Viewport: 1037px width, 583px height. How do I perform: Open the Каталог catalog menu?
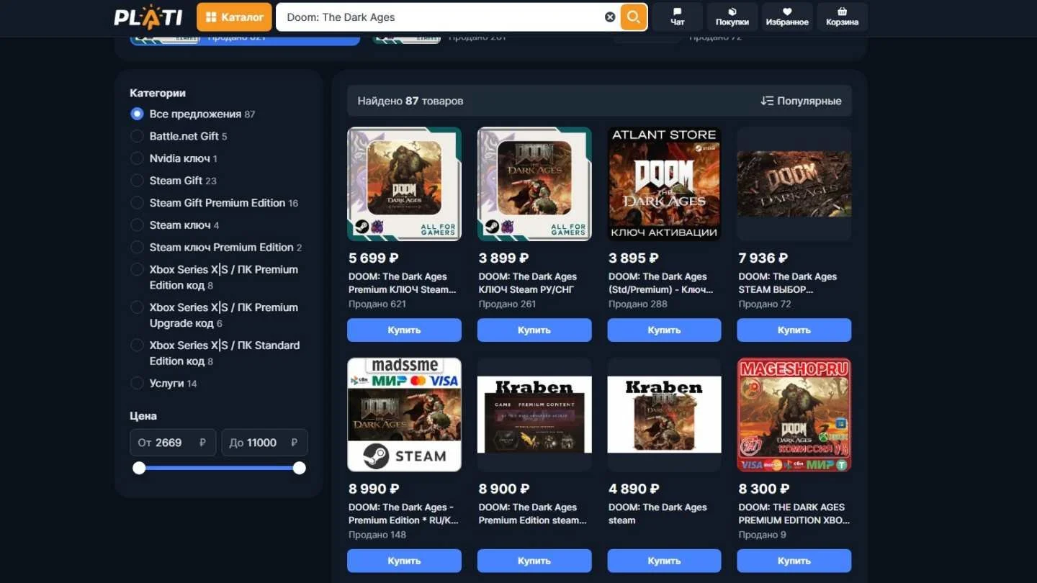[x=234, y=17]
